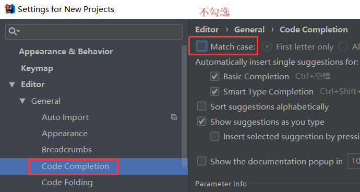Click the copy icon beside Auto Import

(174, 117)
